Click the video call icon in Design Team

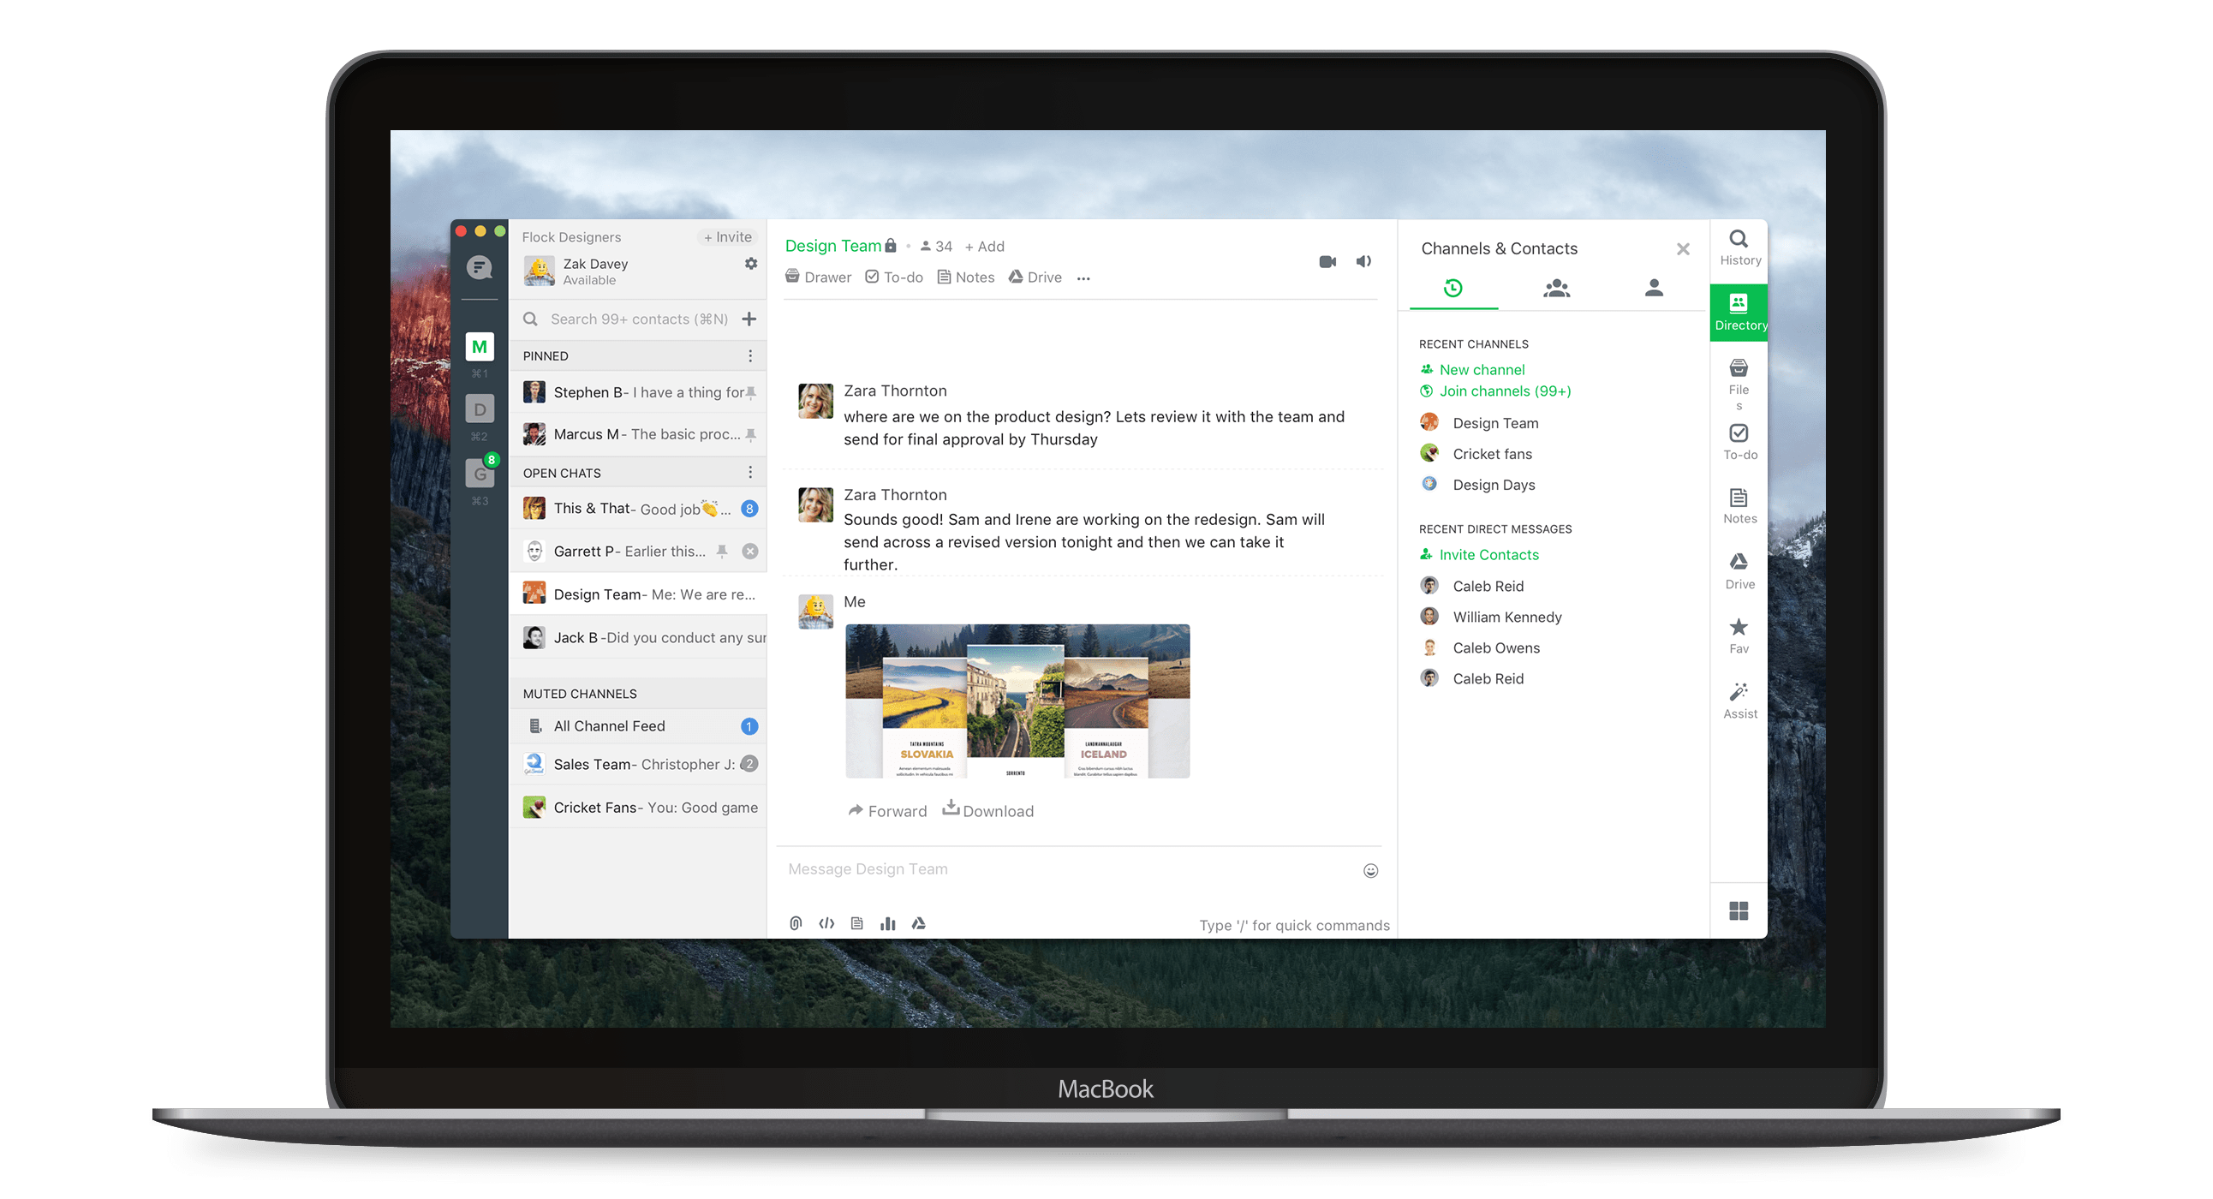[1327, 261]
